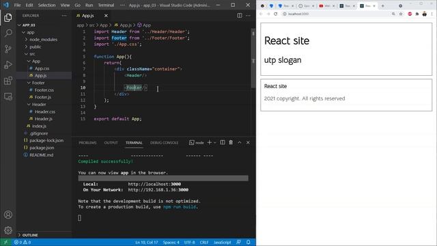Open a new browser tab
This screenshot has width=437, height=246.
click(382, 6)
